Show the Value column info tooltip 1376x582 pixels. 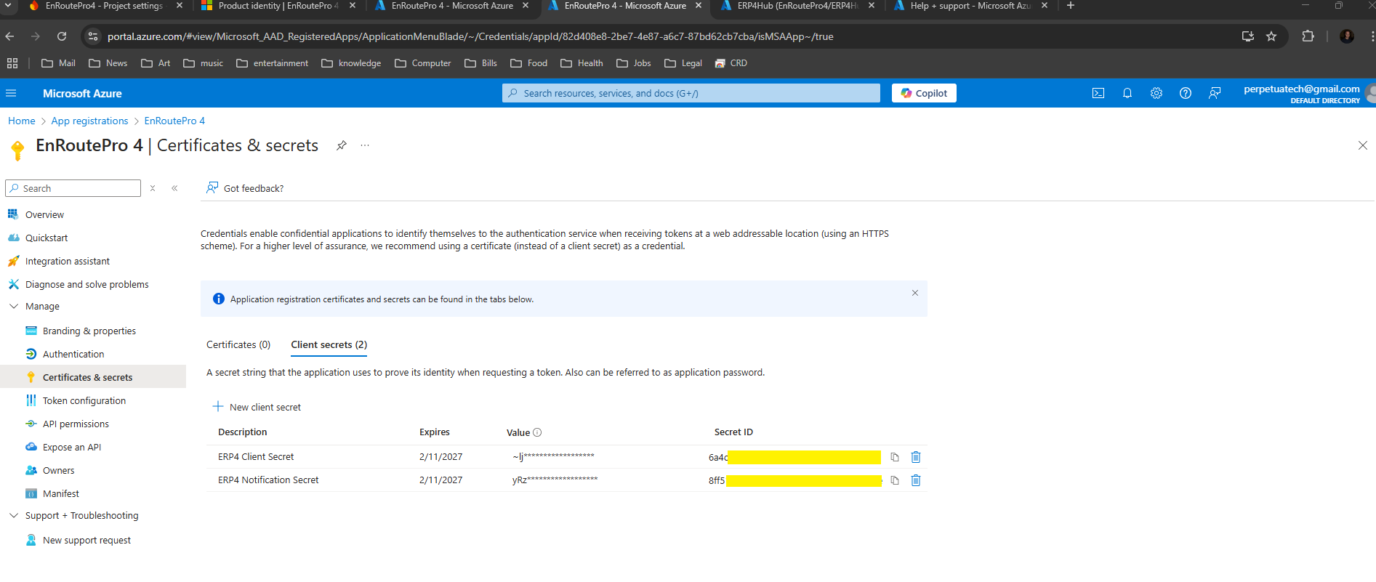[x=537, y=432]
